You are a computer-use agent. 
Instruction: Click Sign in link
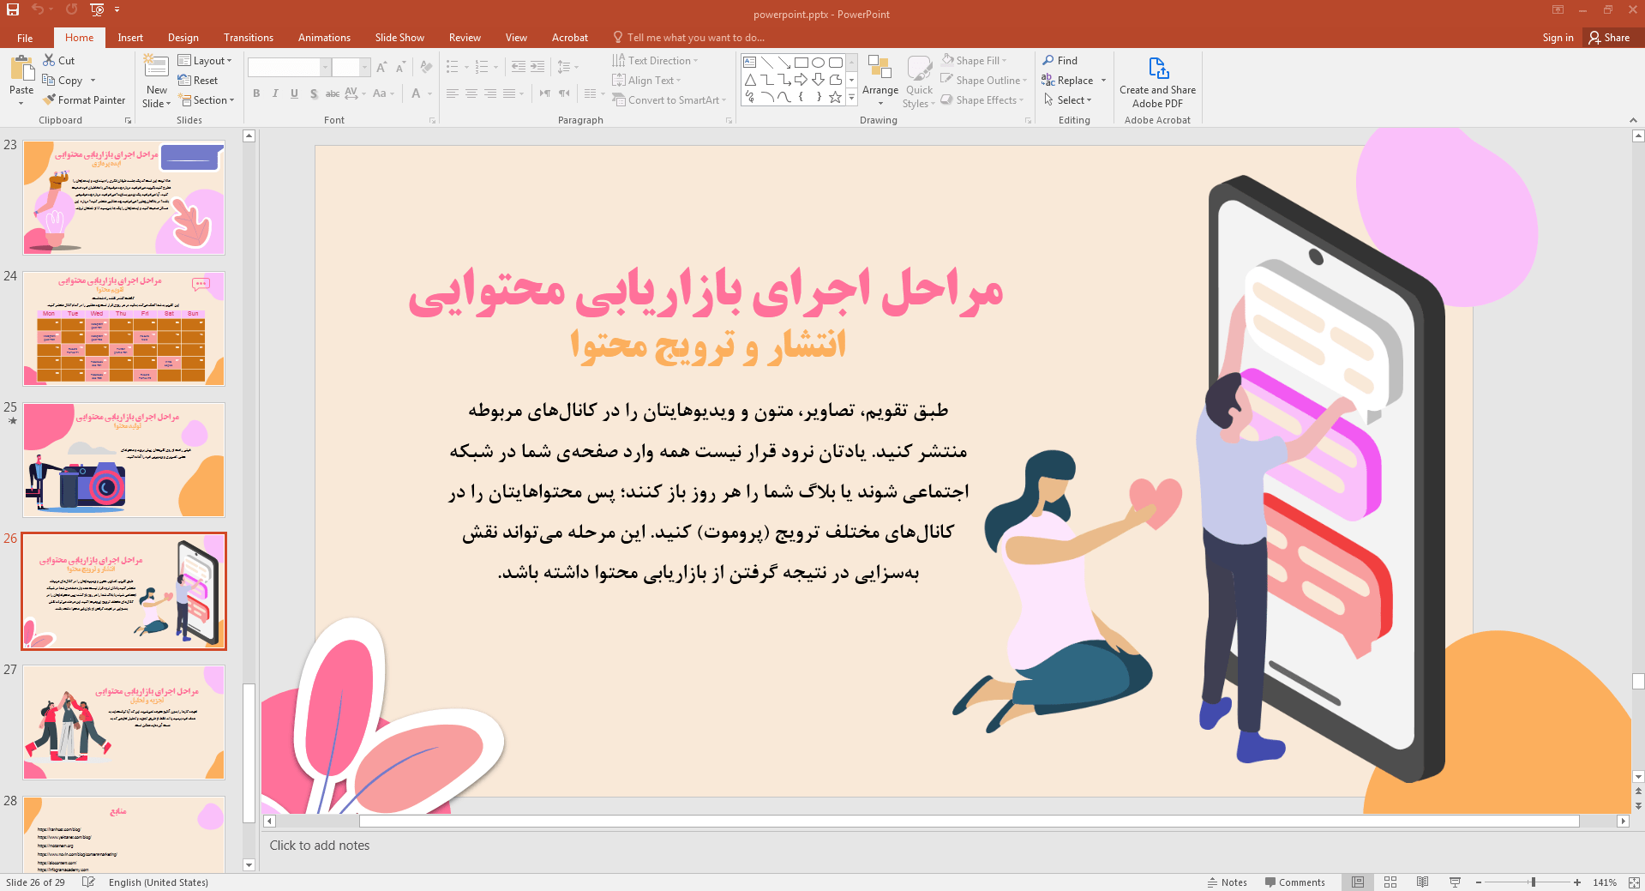[1558, 38]
